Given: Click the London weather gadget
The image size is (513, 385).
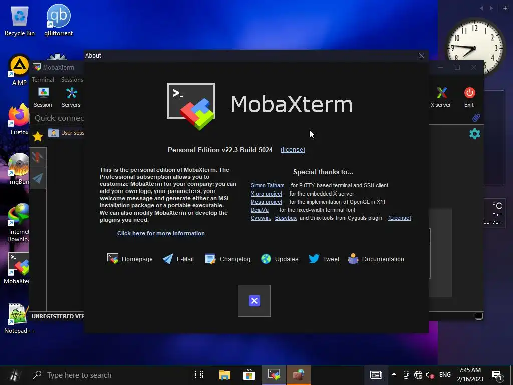Looking at the screenshot, I should 494,213.
